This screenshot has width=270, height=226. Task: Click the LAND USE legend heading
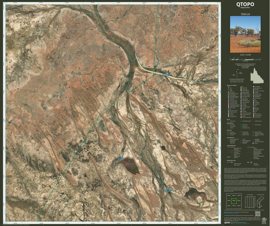coord(229,130)
